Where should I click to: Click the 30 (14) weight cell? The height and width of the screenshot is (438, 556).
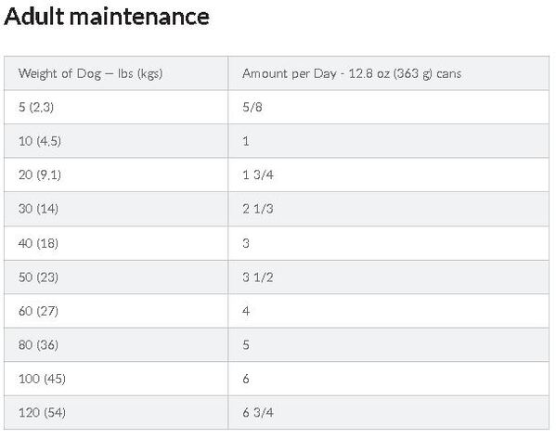click(x=116, y=209)
